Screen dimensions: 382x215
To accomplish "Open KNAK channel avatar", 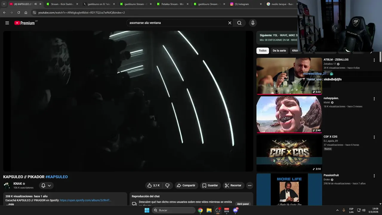I will 7,185.
